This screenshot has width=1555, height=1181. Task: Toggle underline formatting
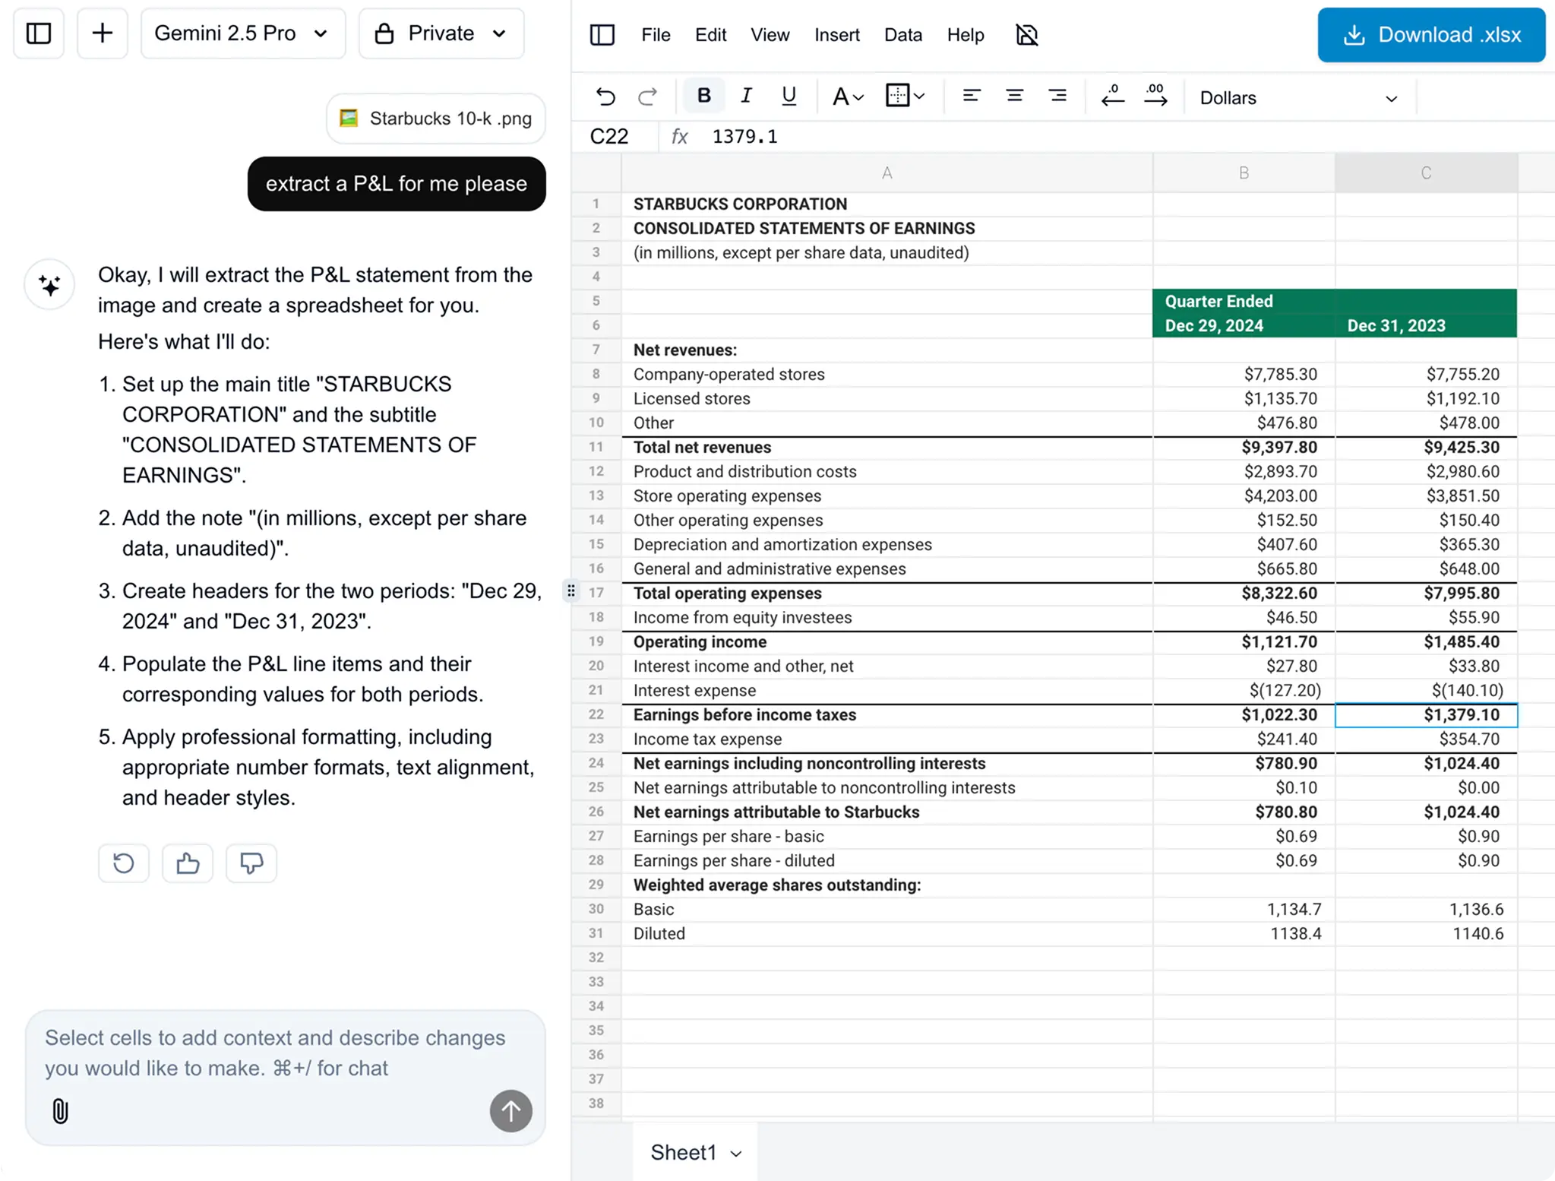tap(788, 96)
